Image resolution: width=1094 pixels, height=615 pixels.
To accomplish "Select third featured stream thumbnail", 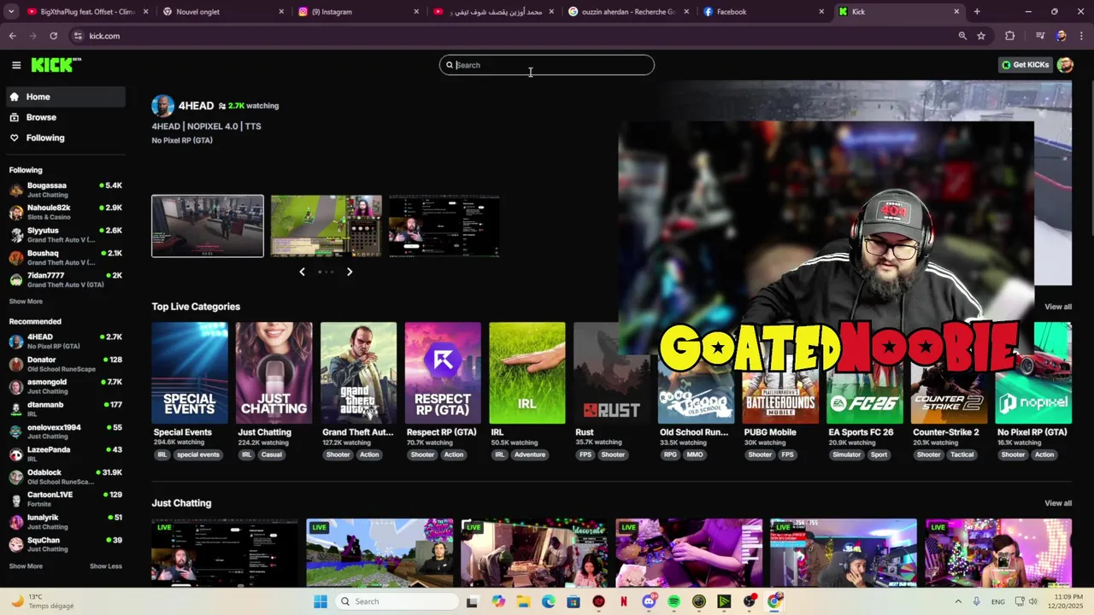I will pos(444,225).
